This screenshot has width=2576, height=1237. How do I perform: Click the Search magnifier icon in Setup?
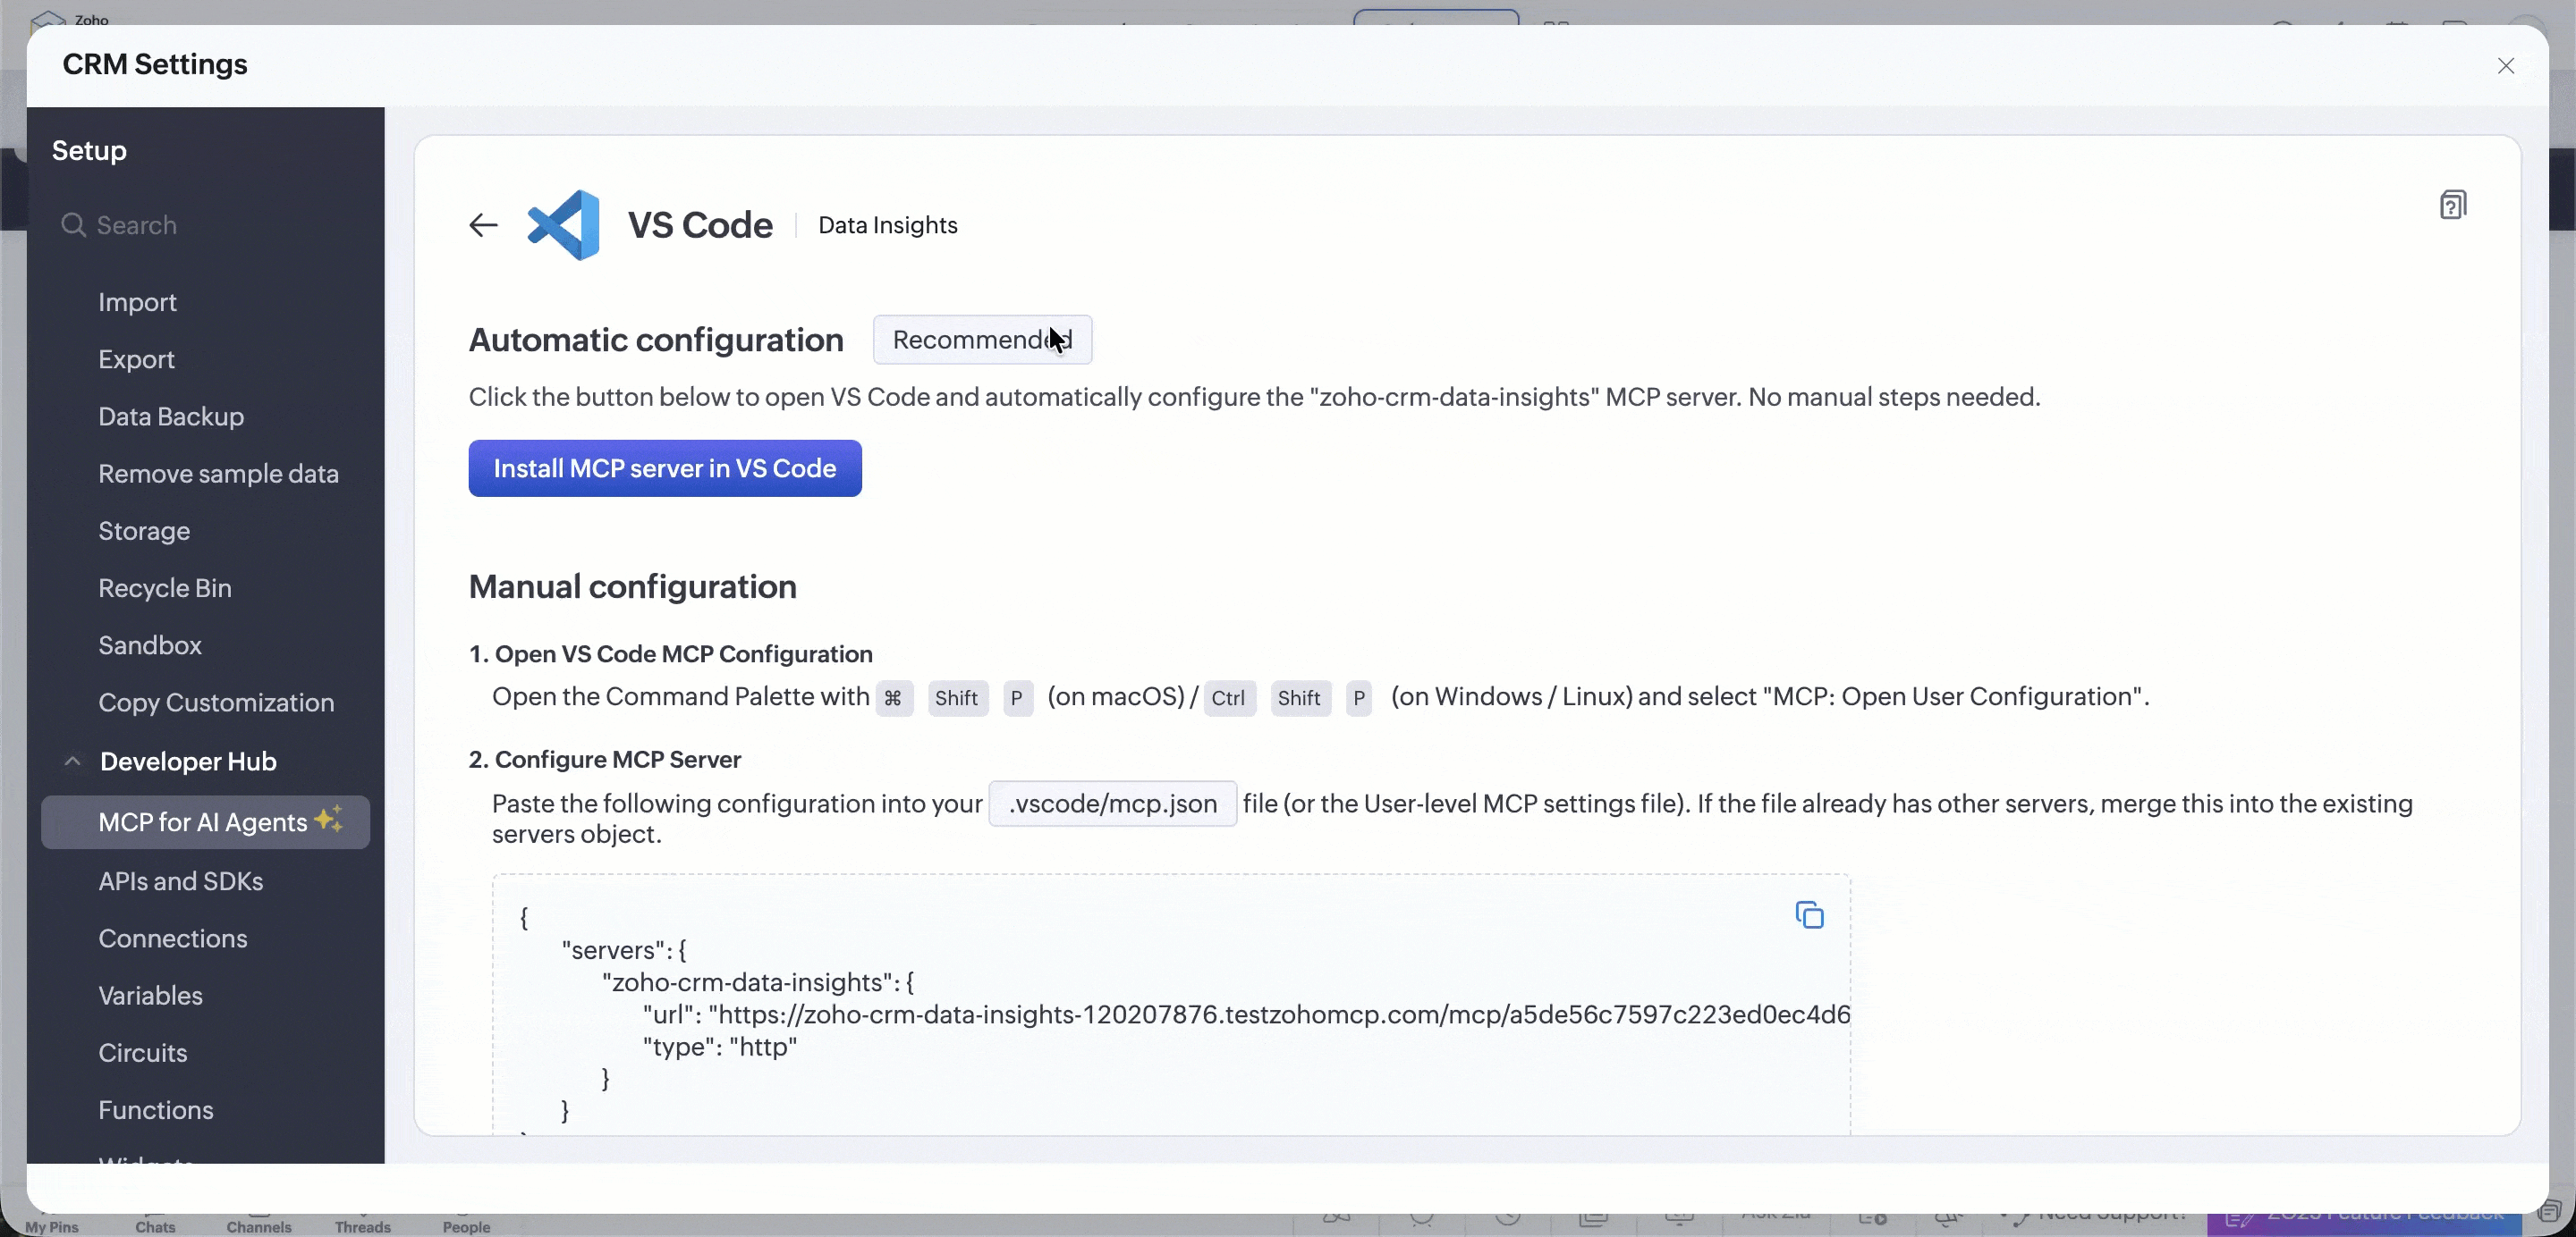pyautogui.click(x=73, y=225)
